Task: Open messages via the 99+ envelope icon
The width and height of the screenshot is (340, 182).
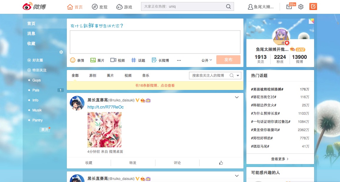Action: (x=288, y=6)
